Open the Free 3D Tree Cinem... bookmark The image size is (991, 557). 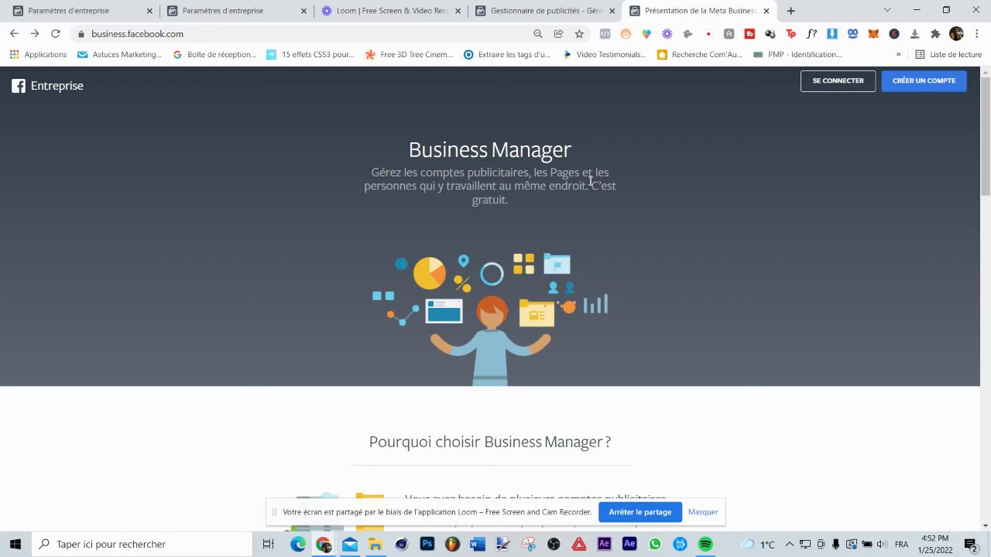409,55
